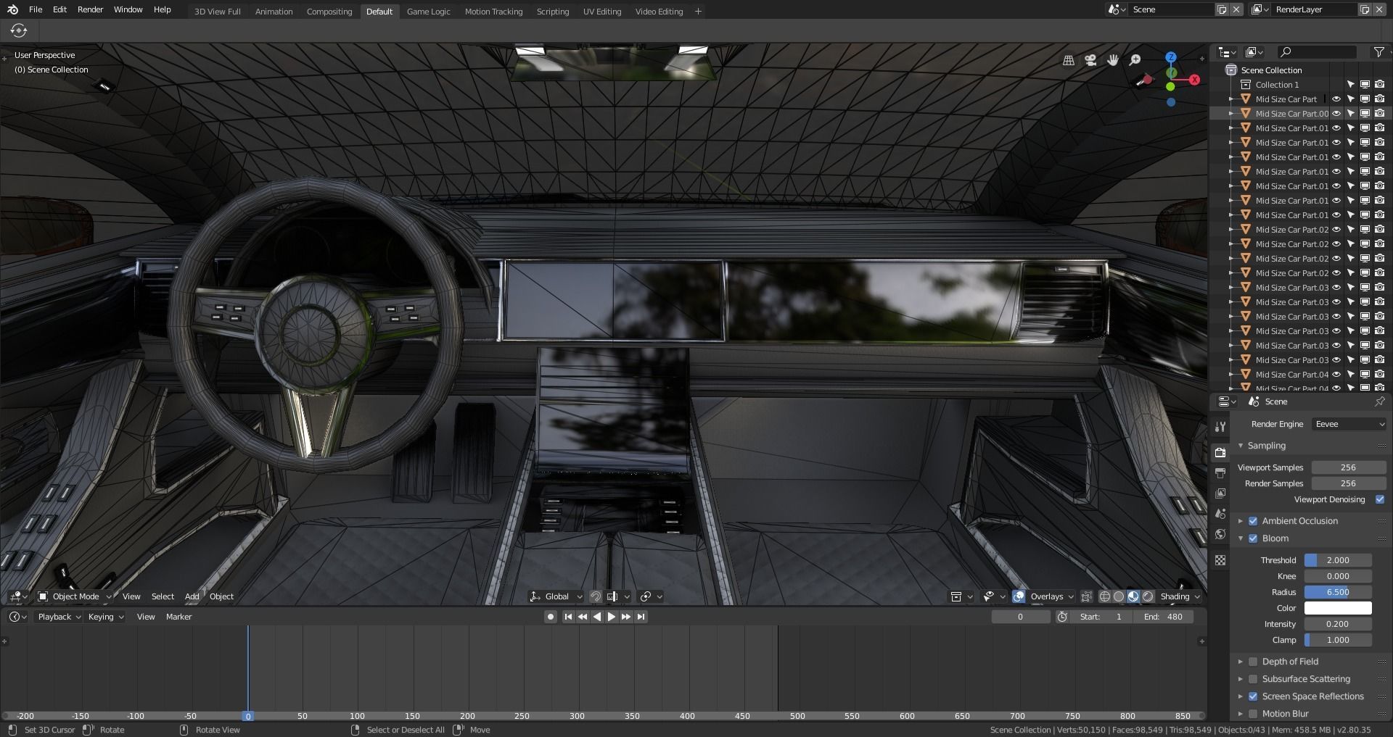
Task: Enable the Motion Blur checkbox
Action: point(1253,714)
